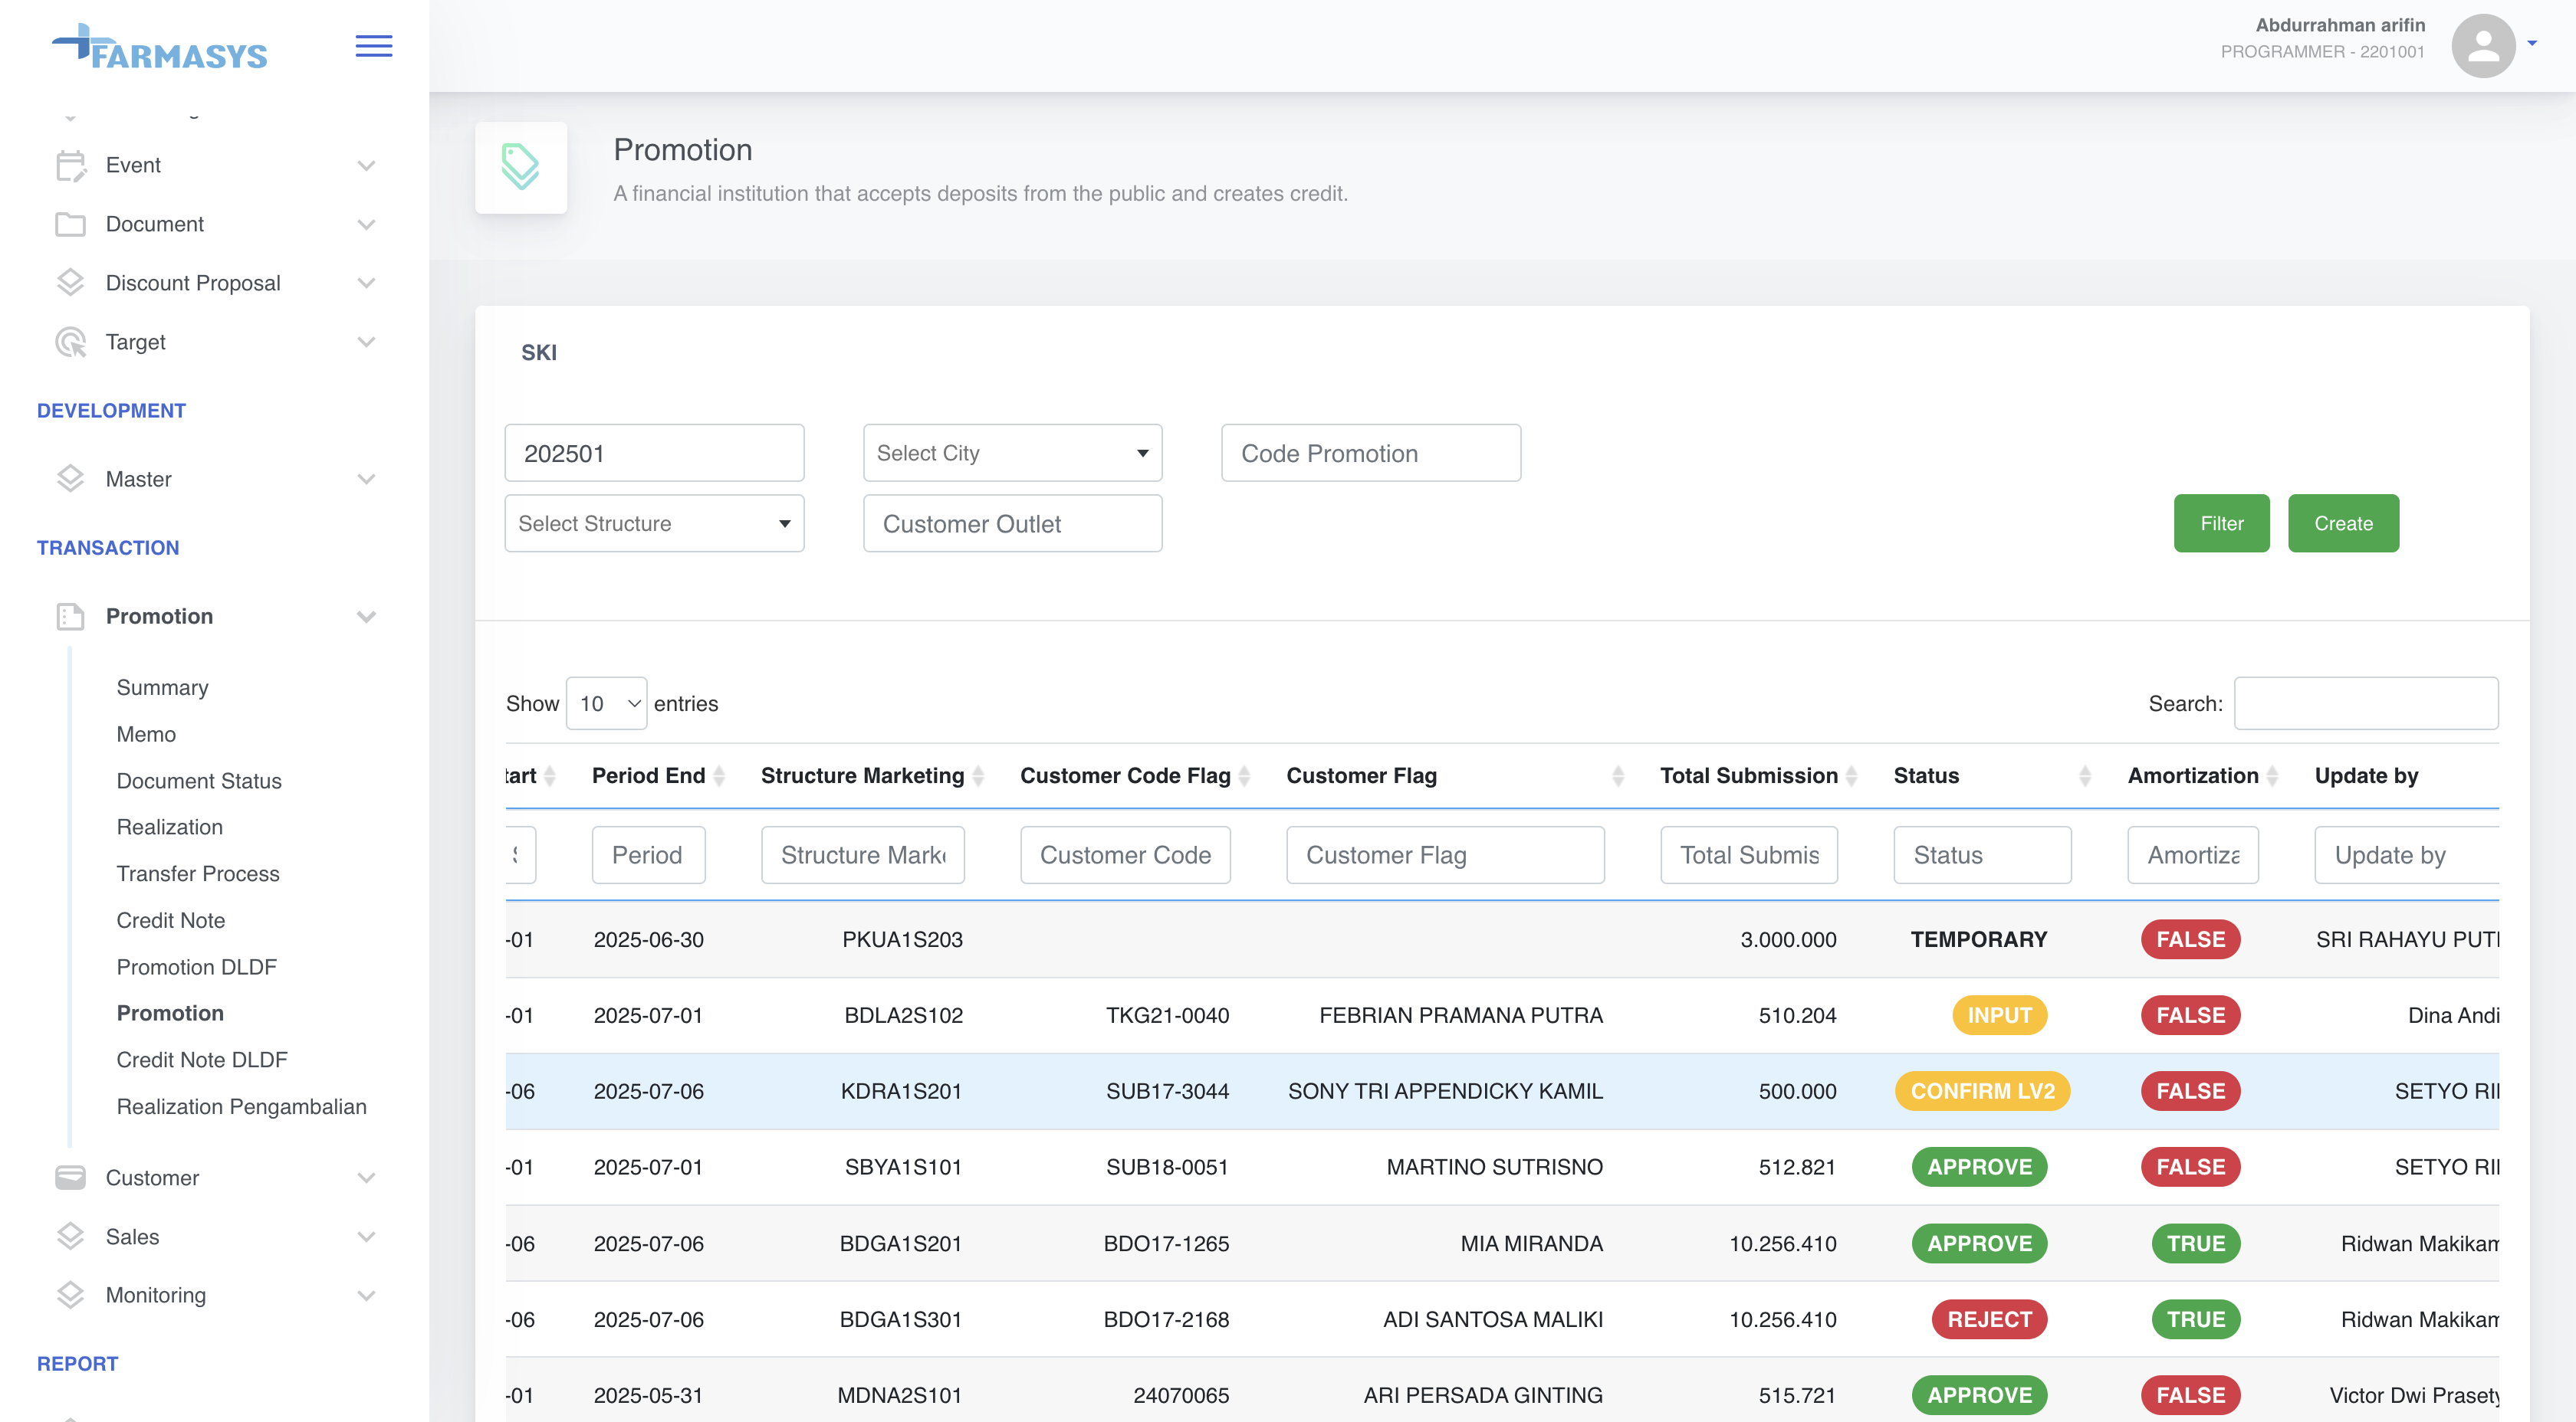Collapse the Promotion menu chevron
This screenshot has width=2576, height=1422.
(366, 618)
